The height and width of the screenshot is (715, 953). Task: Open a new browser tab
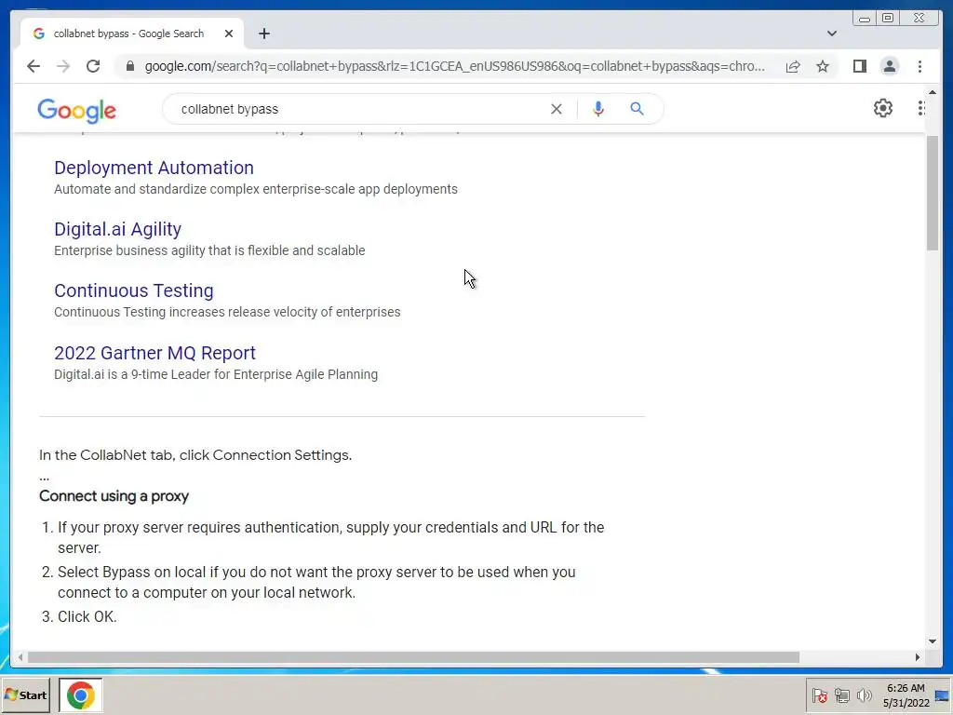coord(263,34)
